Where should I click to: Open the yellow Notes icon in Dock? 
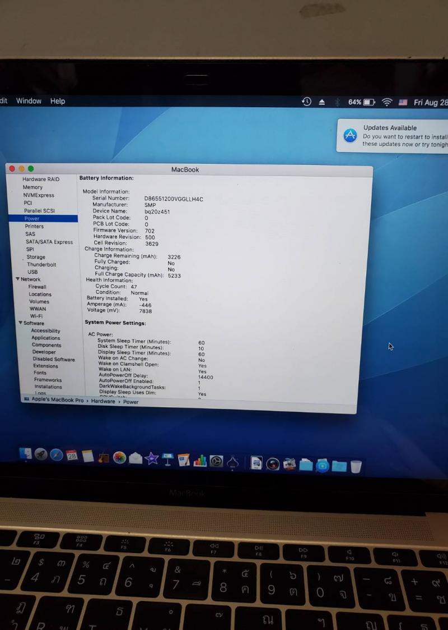(x=87, y=456)
